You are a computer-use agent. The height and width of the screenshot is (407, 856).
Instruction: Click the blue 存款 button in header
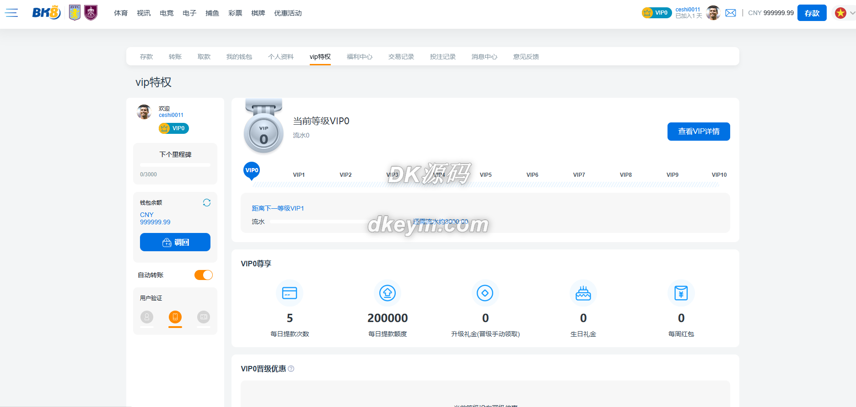[812, 13]
